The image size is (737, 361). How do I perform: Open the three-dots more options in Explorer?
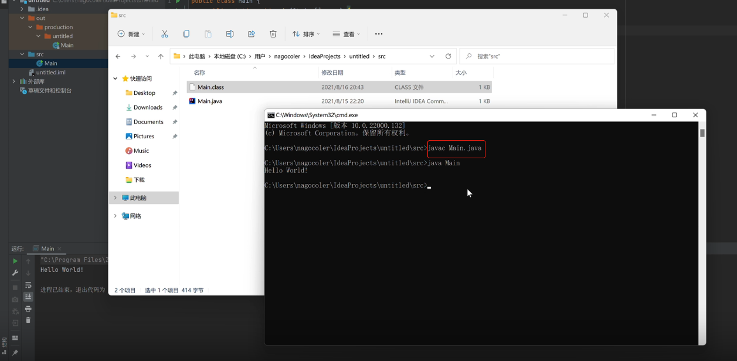379,34
